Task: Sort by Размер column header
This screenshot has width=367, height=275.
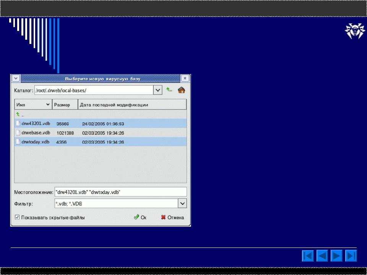Action: 65,105
